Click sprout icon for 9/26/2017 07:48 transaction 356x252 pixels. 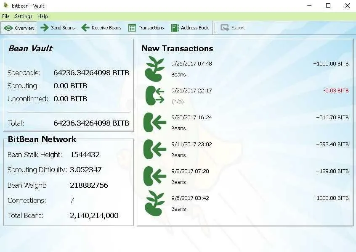[x=154, y=69]
